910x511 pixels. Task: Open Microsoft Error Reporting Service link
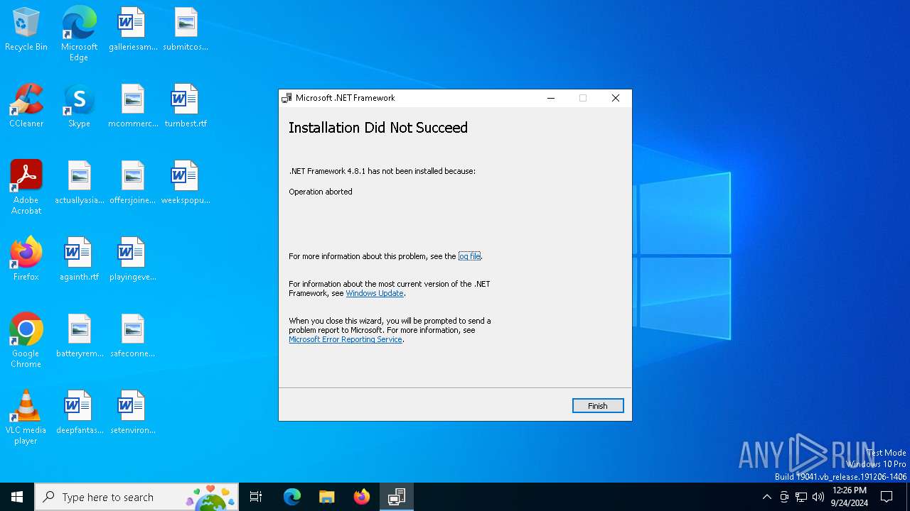(346, 339)
